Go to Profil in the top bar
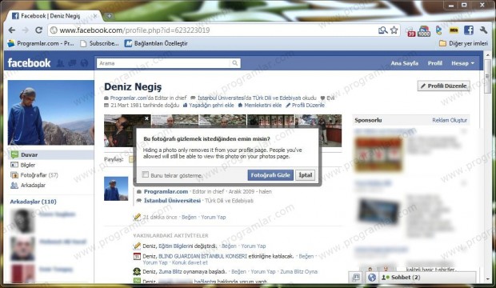Viewport: 496px width, 288px height. pos(434,63)
